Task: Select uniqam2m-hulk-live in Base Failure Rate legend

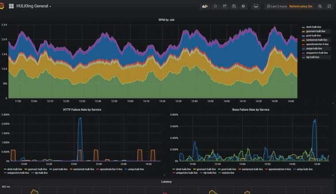Action: click(x=187, y=173)
